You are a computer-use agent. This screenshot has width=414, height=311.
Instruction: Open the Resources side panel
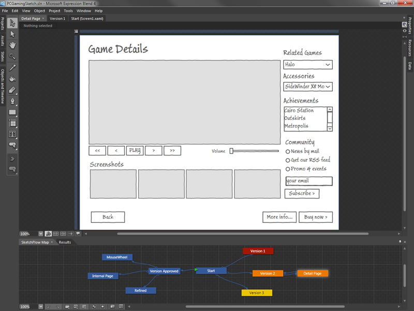410,48
